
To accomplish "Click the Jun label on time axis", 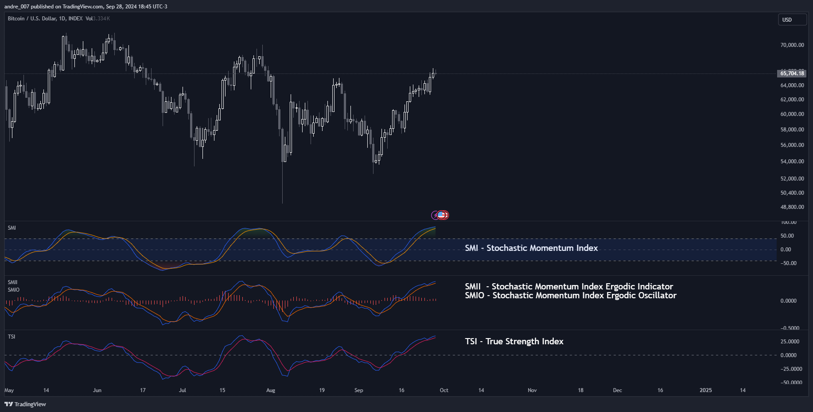I will tap(97, 390).
